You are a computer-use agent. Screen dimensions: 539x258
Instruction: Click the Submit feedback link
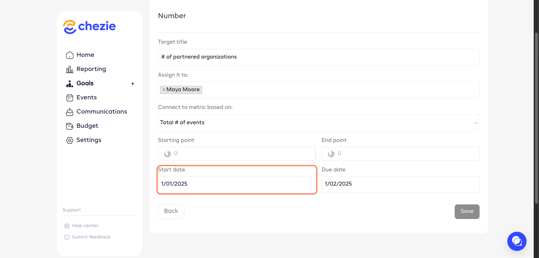[x=91, y=237]
